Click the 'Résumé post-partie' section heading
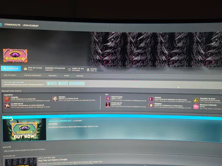This screenshot has height=166, width=222. tap(11, 91)
